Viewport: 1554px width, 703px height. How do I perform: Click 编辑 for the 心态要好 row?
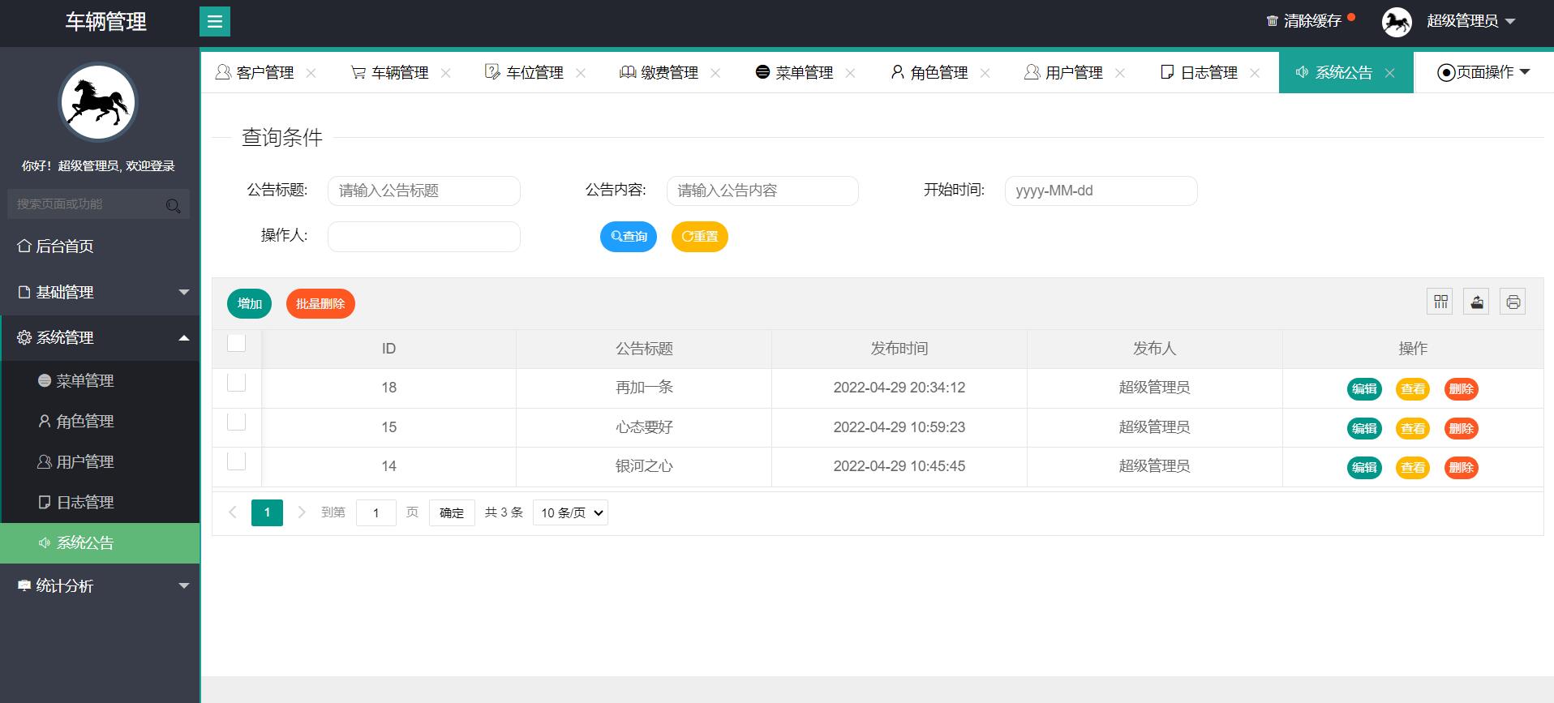coord(1364,428)
